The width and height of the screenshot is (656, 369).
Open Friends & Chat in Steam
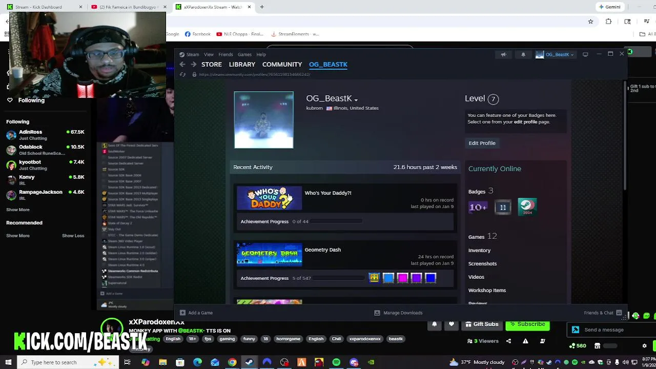[603, 313]
